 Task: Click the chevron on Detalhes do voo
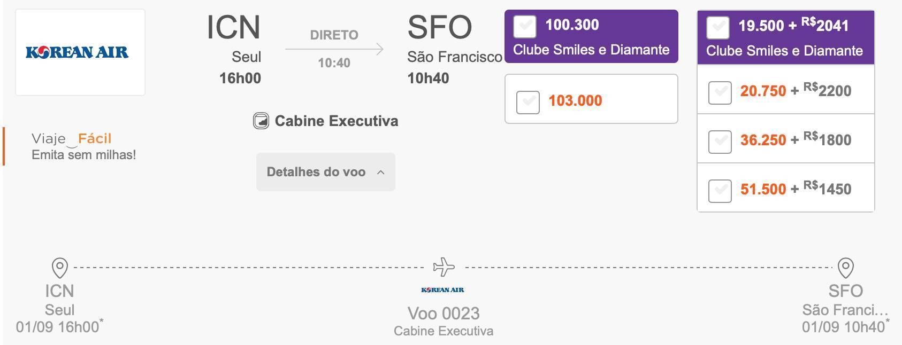point(380,172)
